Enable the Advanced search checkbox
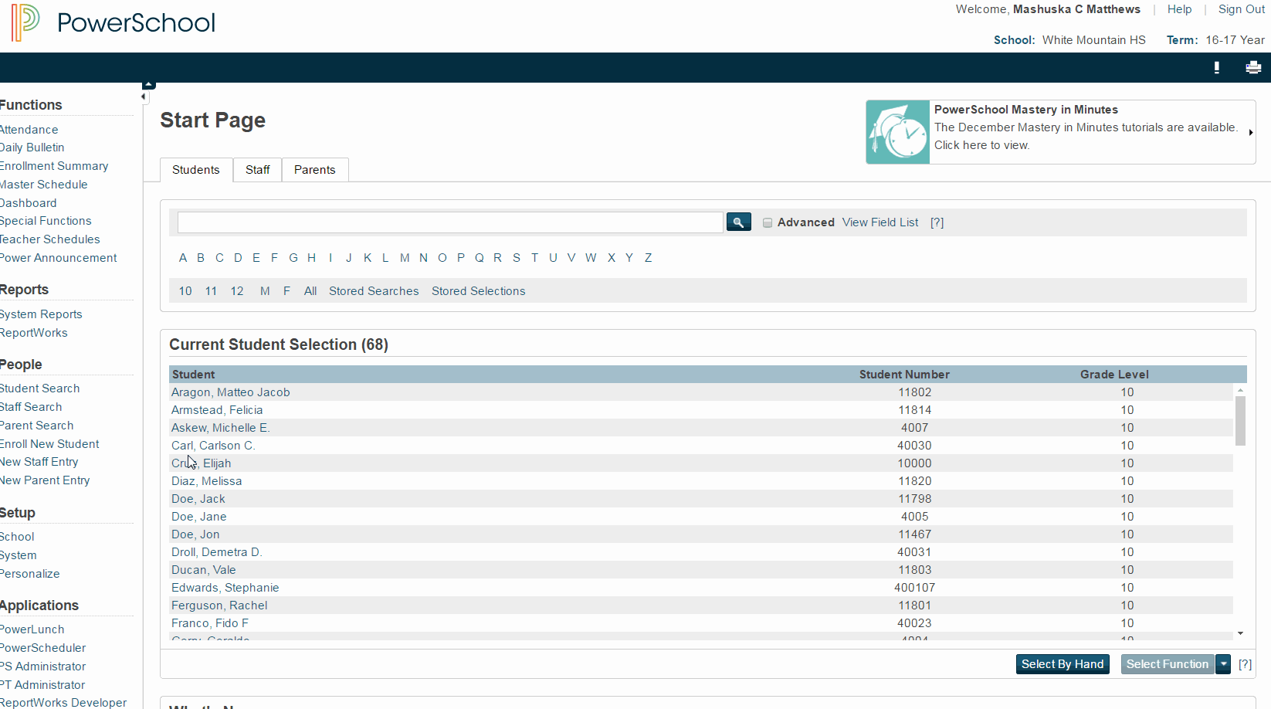 (768, 222)
